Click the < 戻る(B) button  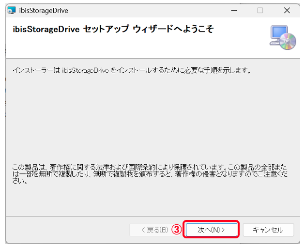pos(154,230)
